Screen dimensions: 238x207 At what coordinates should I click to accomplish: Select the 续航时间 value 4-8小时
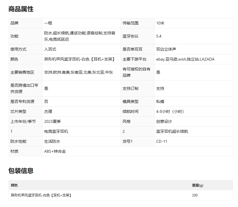pyautogui.click(x=170, y=111)
